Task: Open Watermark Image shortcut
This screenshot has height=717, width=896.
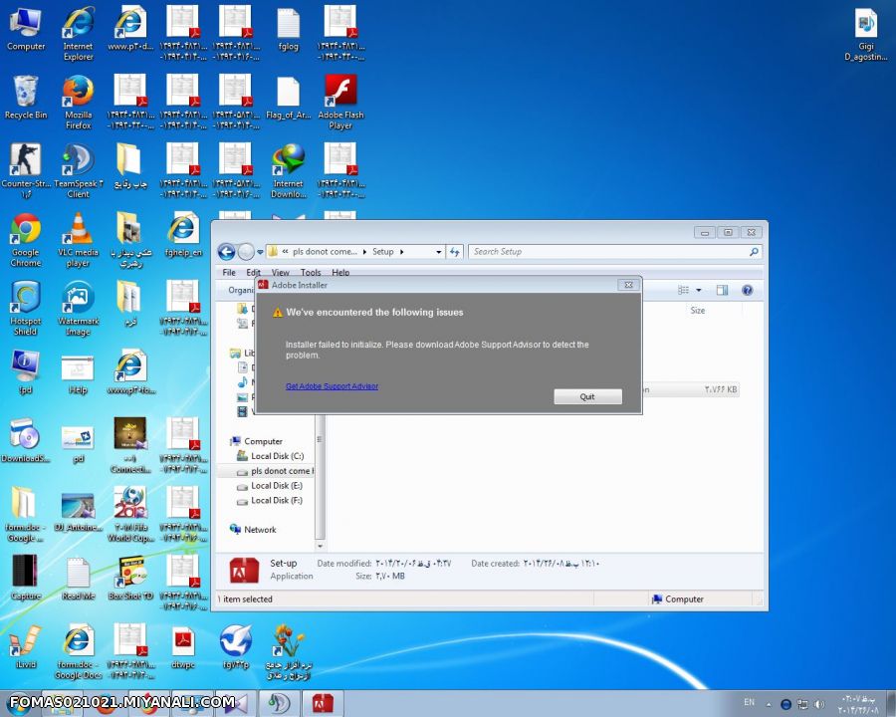Action: 79,308
